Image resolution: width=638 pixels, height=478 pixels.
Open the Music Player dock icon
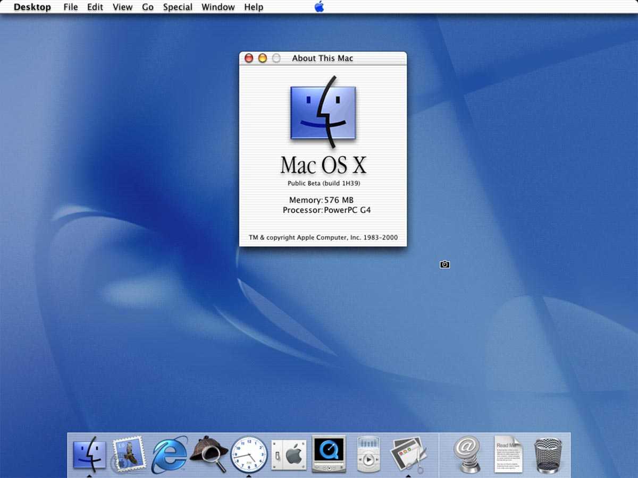click(x=368, y=454)
